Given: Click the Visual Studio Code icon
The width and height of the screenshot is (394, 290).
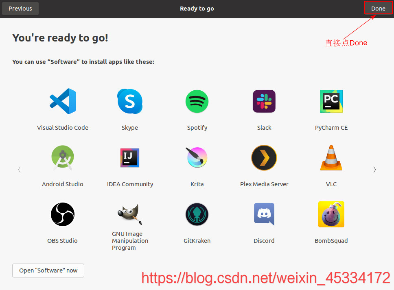Looking at the screenshot, I should pyautogui.click(x=63, y=101).
